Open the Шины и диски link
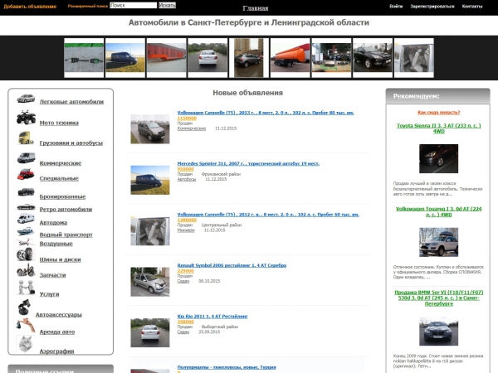The image size is (498, 373). (x=60, y=259)
